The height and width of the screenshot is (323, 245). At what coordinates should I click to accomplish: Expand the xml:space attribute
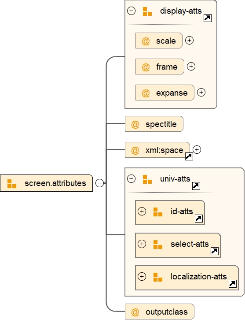[197, 149]
